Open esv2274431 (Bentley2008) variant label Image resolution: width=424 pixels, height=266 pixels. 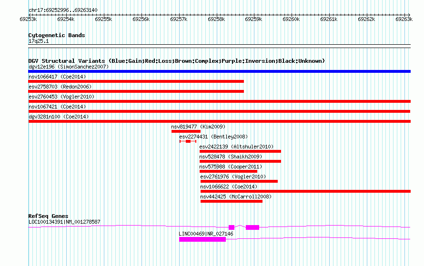(x=213, y=137)
